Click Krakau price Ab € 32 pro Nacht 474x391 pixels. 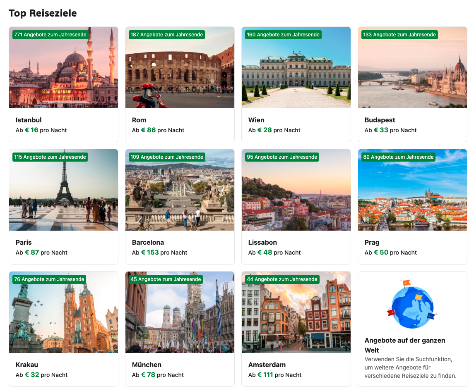click(x=41, y=375)
